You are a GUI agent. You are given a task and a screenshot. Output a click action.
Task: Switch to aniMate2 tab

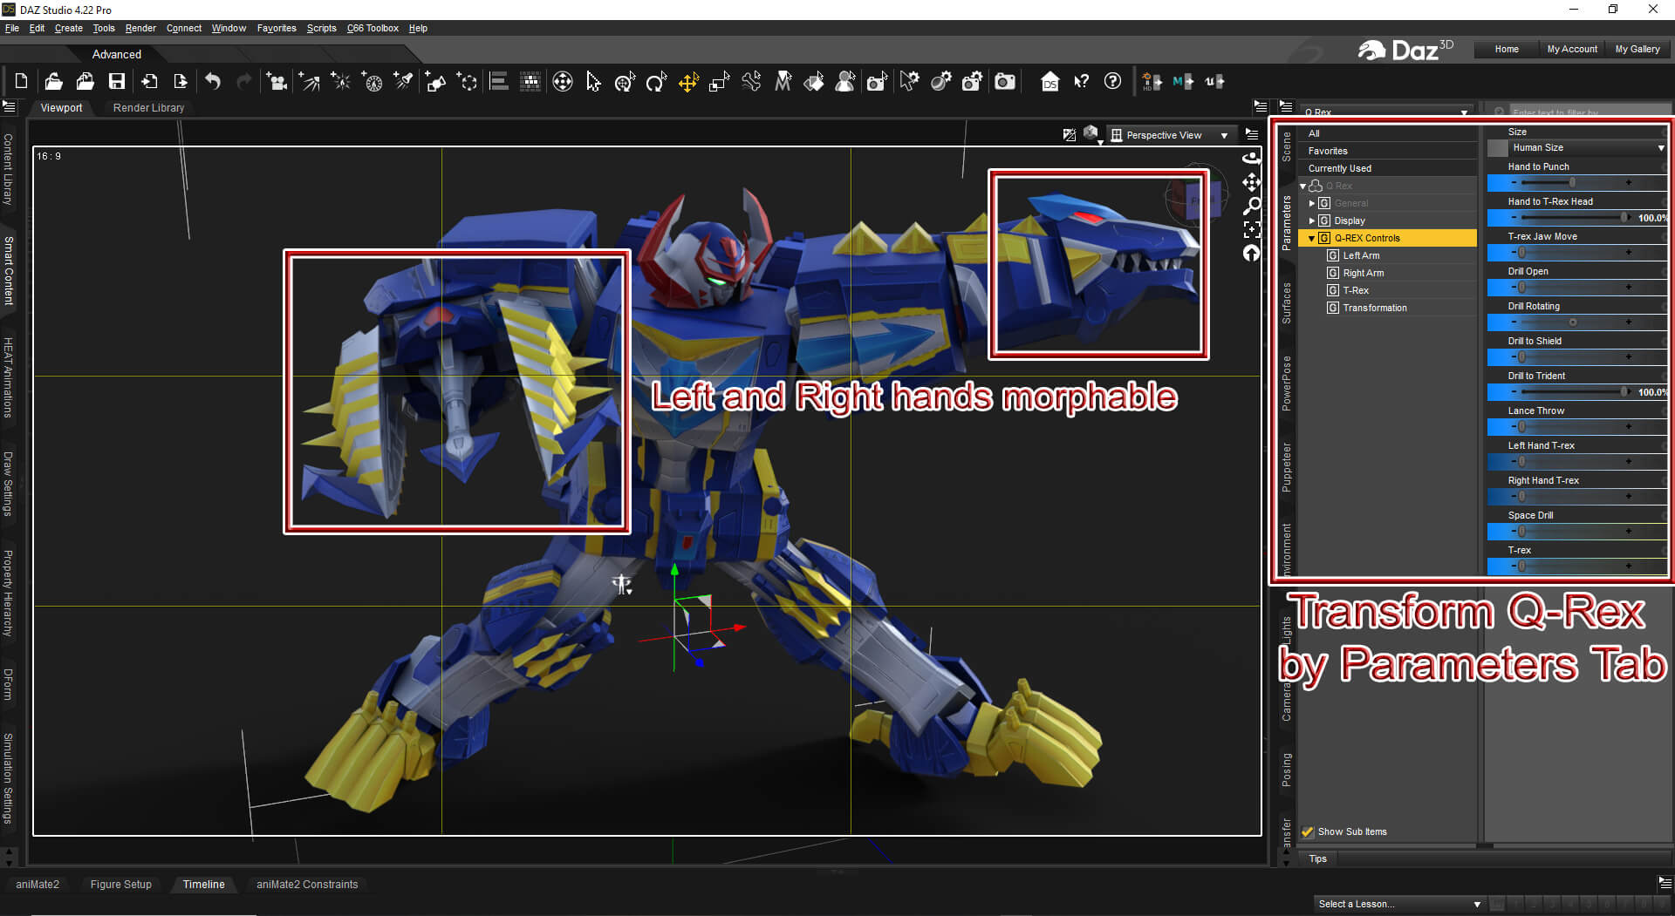point(38,884)
